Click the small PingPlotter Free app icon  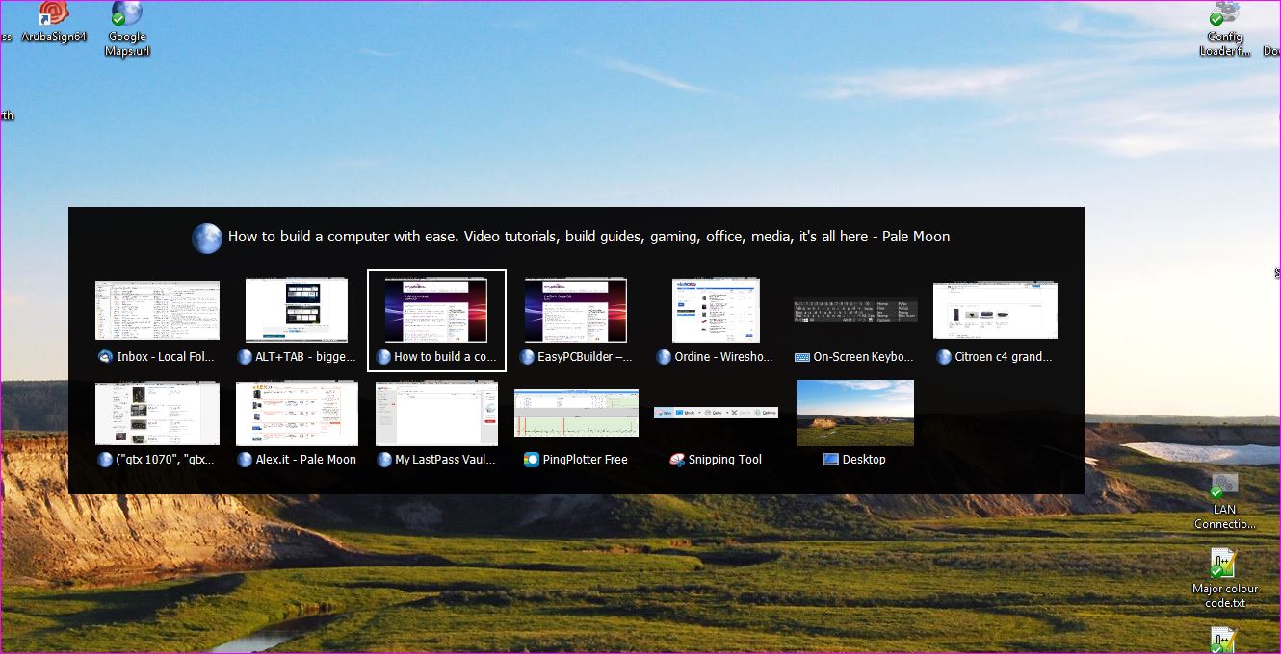532,460
